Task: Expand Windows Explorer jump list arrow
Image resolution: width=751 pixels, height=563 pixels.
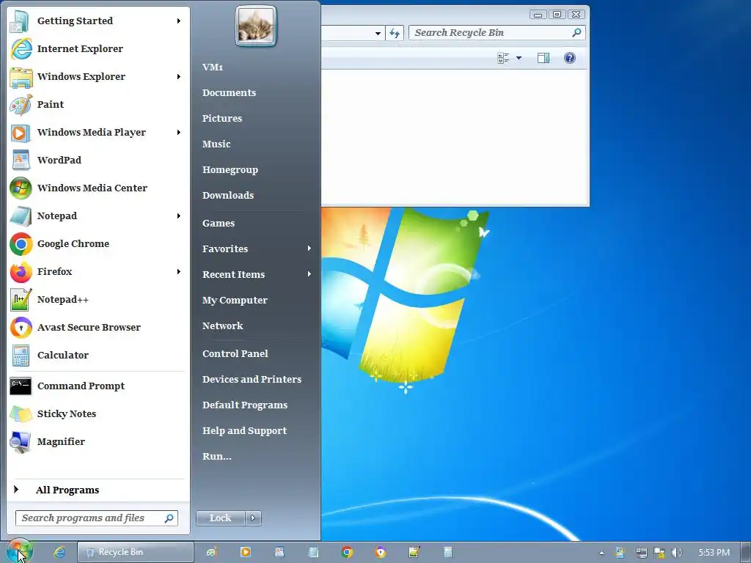Action: (x=179, y=76)
